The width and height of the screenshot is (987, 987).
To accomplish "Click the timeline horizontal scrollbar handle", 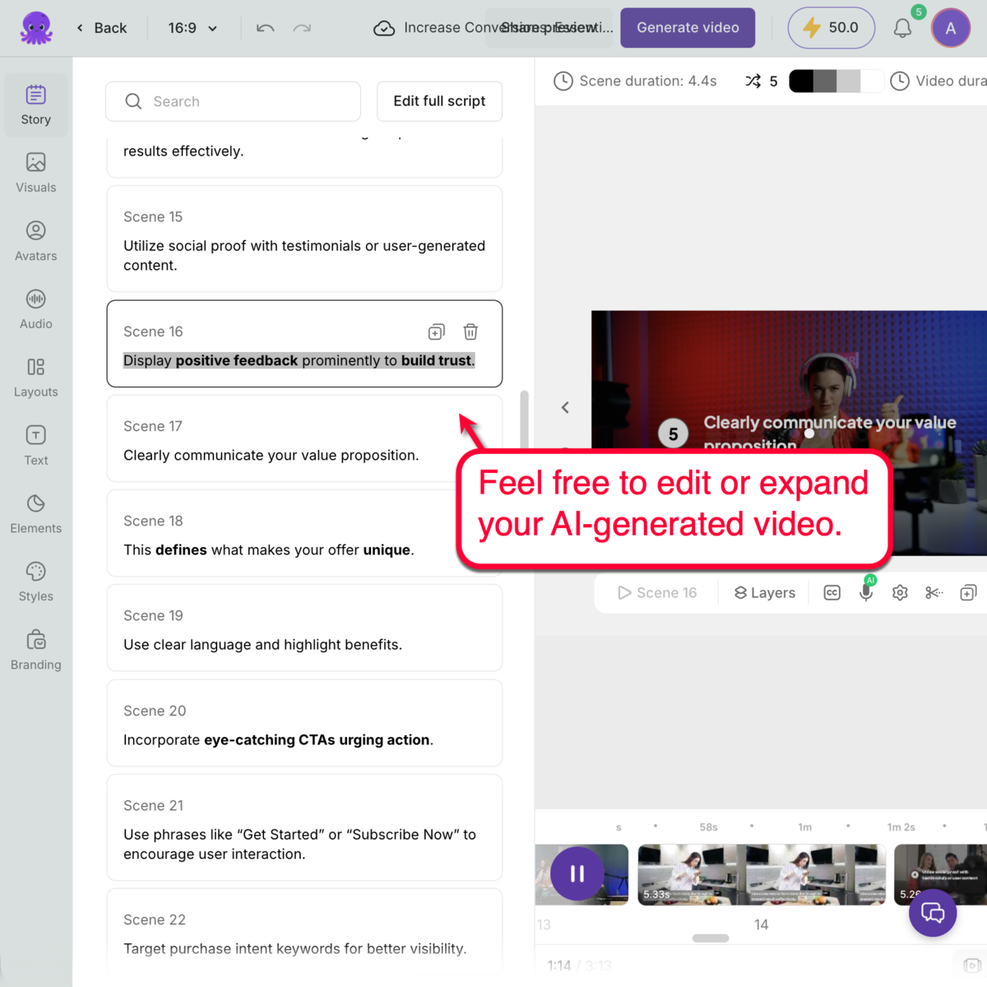I will pyautogui.click(x=711, y=938).
